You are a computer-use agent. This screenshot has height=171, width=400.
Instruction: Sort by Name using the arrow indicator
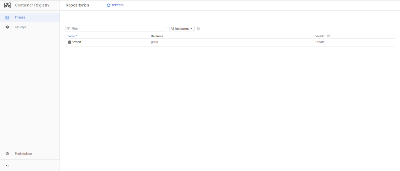click(x=77, y=36)
